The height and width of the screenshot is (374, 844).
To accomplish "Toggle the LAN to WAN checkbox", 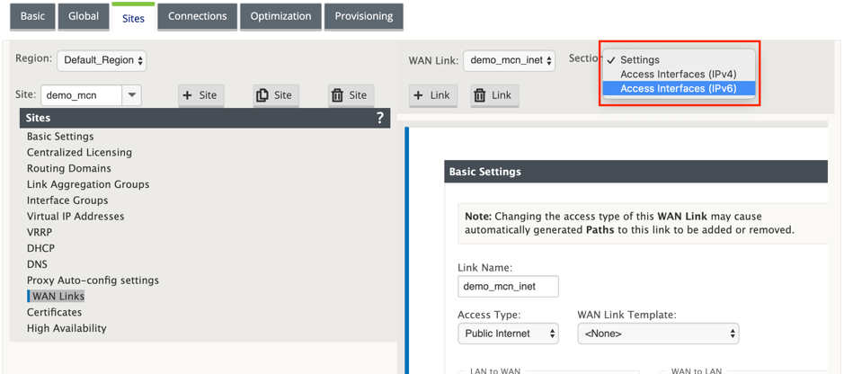I will click(x=462, y=371).
